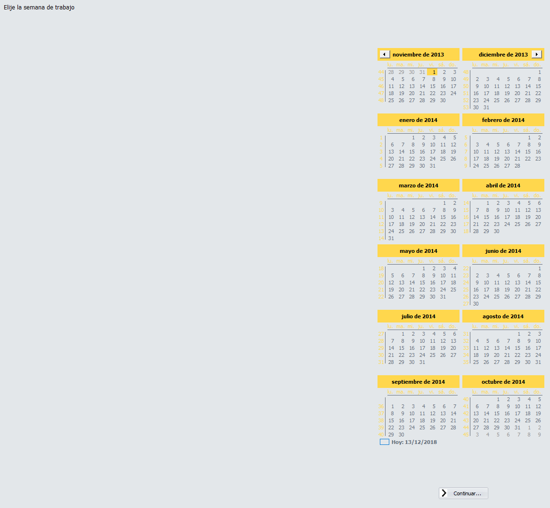Pick day 30 in abril de 2014

pos(497,231)
